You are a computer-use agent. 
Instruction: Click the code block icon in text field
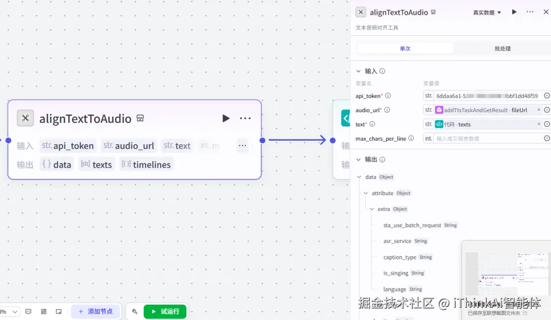tap(439, 124)
